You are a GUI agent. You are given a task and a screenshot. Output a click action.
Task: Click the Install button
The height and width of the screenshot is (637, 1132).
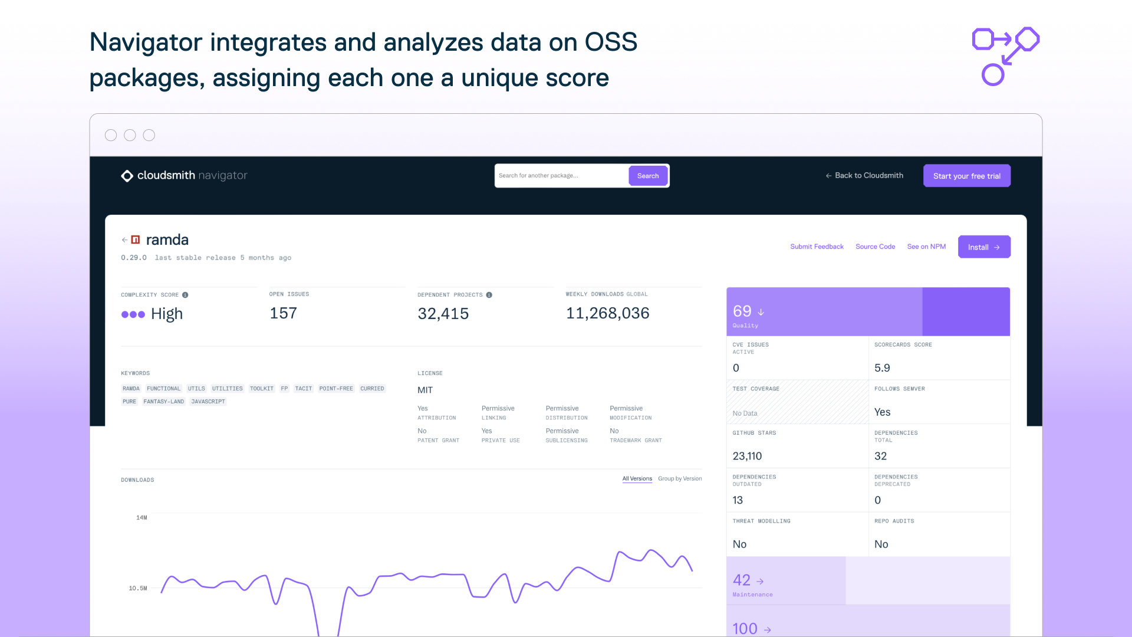984,247
